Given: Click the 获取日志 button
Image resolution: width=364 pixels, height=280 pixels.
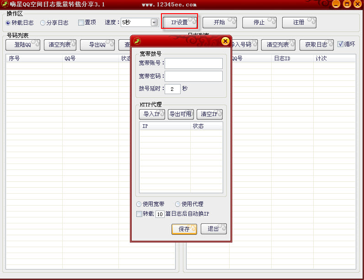Looking at the screenshot, I should (x=316, y=44).
